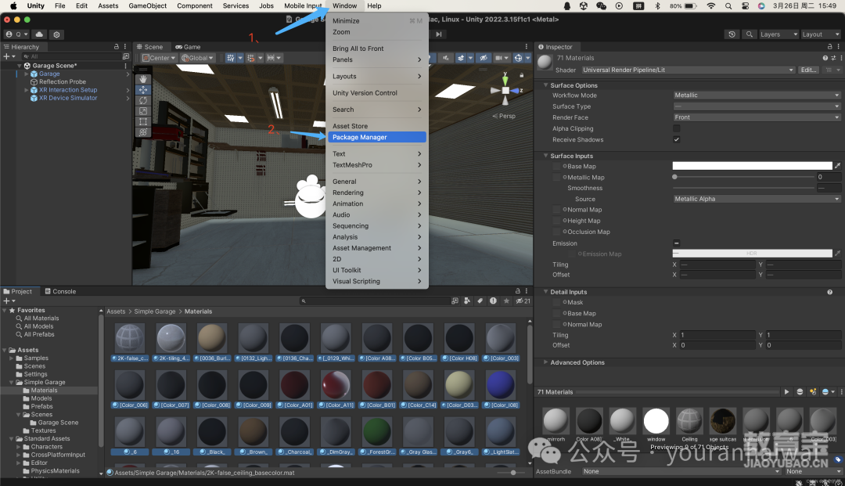Viewport: 845px width, 486px height.
Task: Open the GameObject menu
Action: click(148, 6)
